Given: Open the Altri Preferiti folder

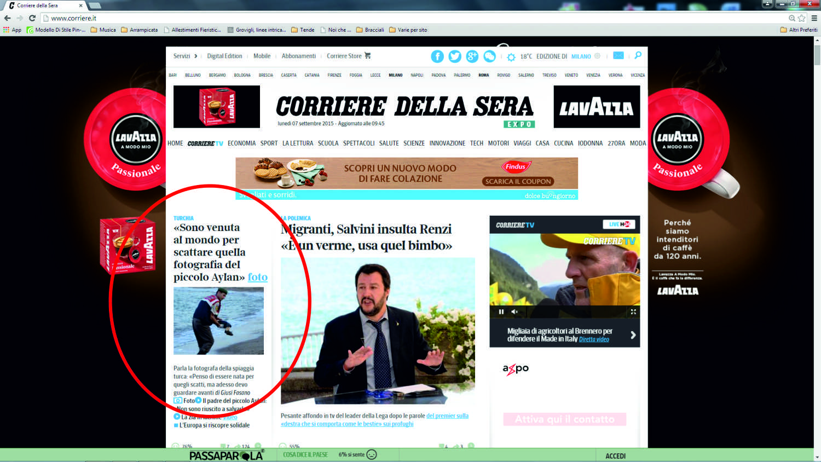Looking at the screenshot, I should [x=799, y=30].
